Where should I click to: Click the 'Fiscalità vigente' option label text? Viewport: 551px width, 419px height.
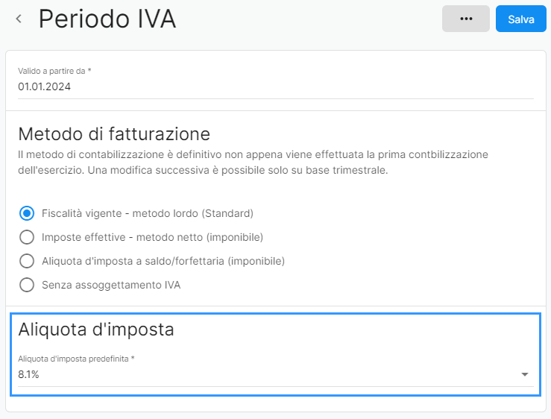[148, 213]
